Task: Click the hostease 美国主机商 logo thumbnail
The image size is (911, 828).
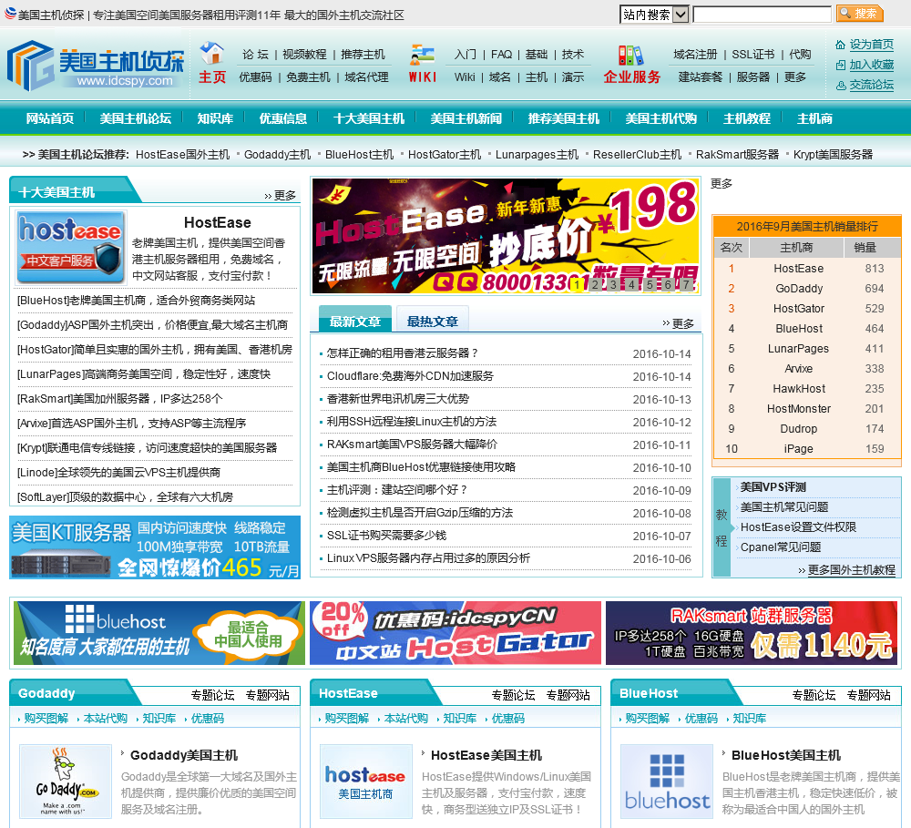Action: click(x=366, y=781)
